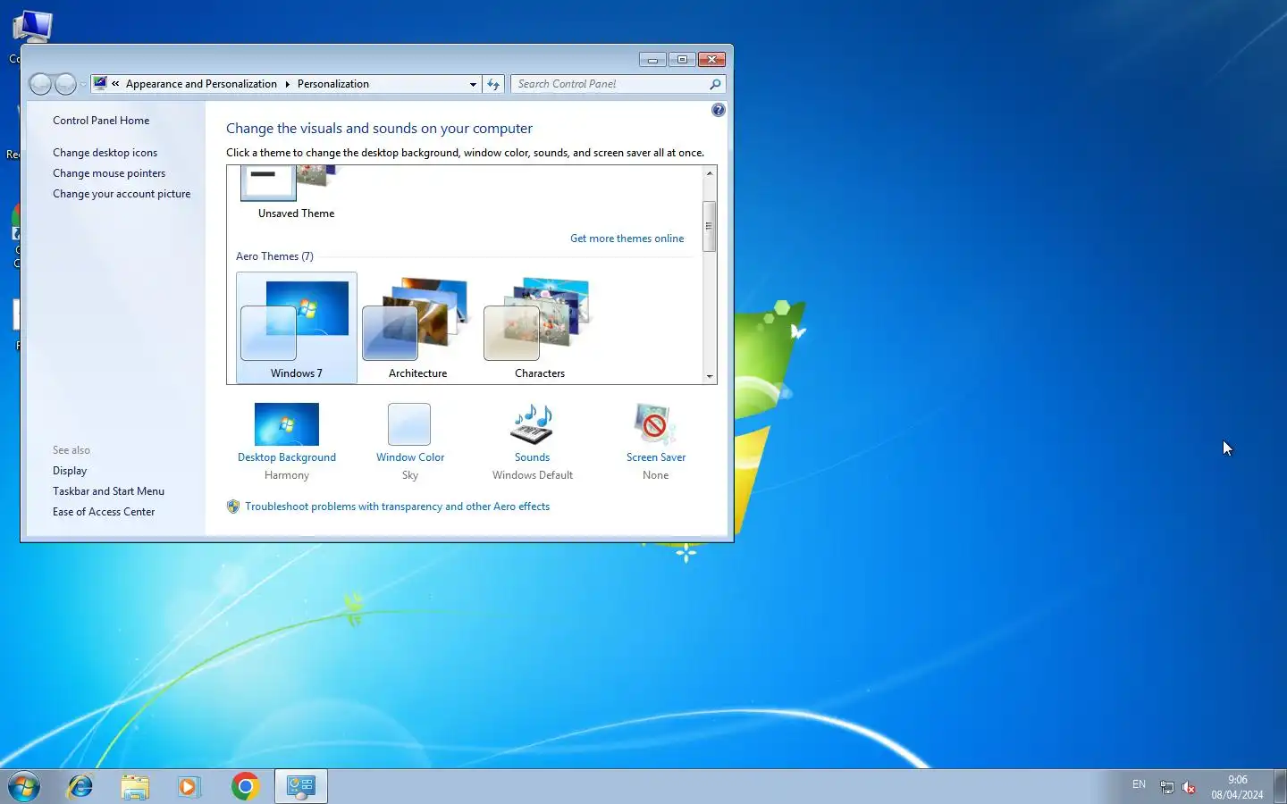The height and width of the screenshot is (804, 1287).
Task: Click theme list scroll up arrow
Action: tap(710, 173)
